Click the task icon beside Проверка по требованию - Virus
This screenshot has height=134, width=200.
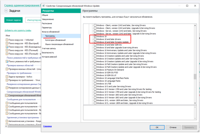tap(7, 80)
